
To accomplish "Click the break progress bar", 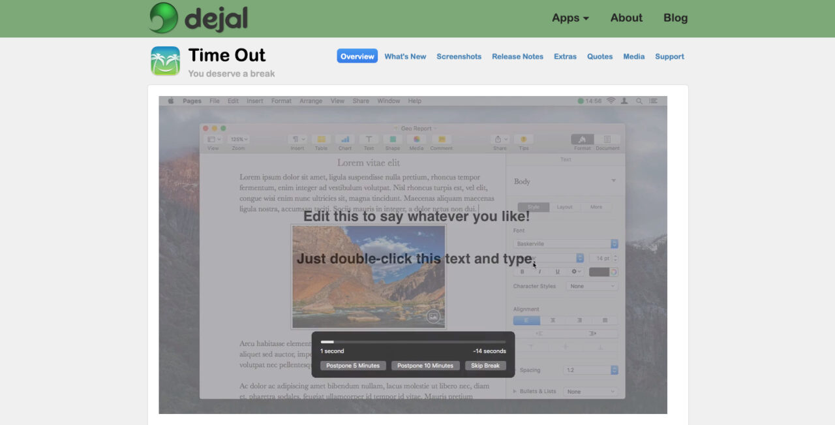I will click(413, 341).
